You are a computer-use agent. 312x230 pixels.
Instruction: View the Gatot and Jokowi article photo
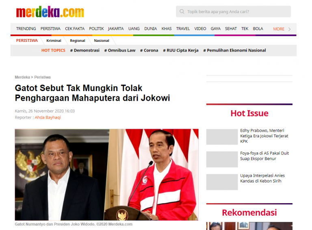[107, 174]
